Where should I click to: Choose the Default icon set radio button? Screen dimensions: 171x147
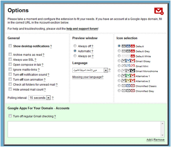pyautogui.click(x=119, y=46)
